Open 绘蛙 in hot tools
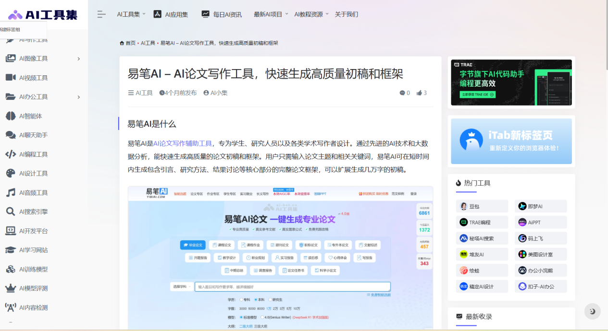608x331 pixels. [x=482, y=271]
